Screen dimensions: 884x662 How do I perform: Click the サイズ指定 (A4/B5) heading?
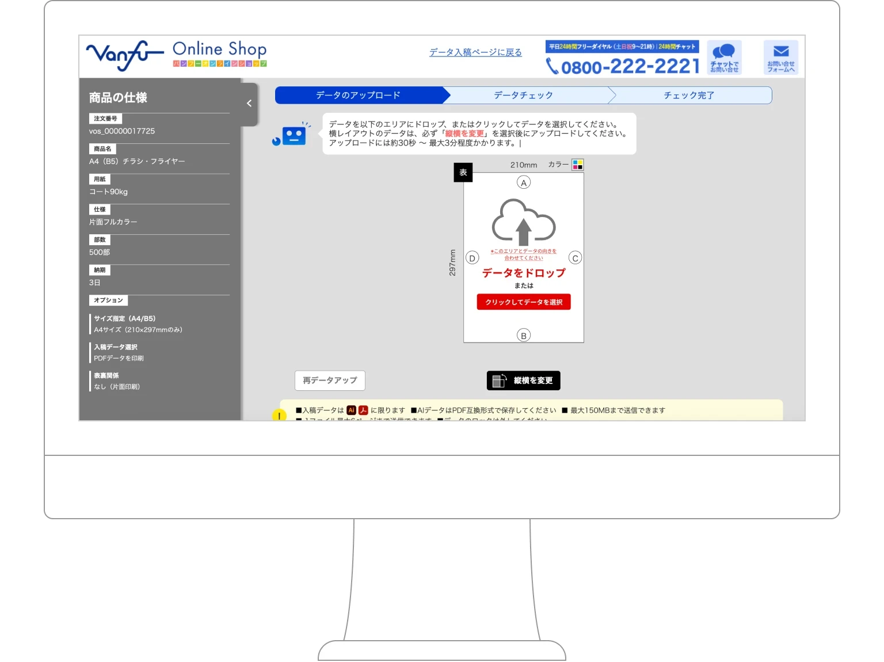(x=125, y=318)
